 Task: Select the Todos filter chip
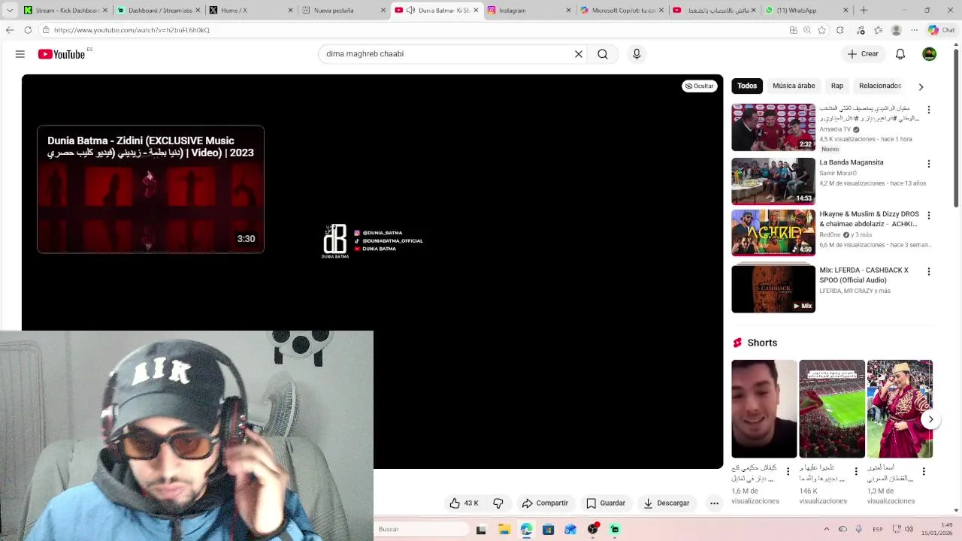(747, 86)
